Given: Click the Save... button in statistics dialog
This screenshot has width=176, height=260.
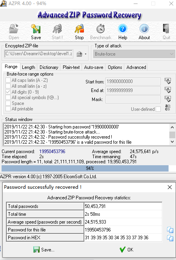Looking at the screenshot, I should tap(44, 249).
